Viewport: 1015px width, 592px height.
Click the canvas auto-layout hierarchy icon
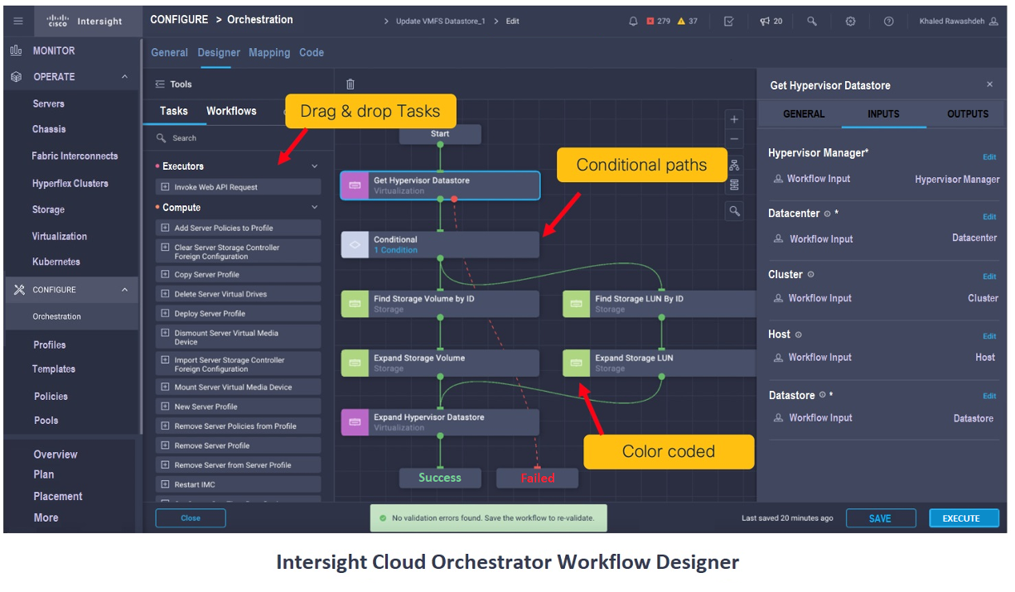[734, 166]
